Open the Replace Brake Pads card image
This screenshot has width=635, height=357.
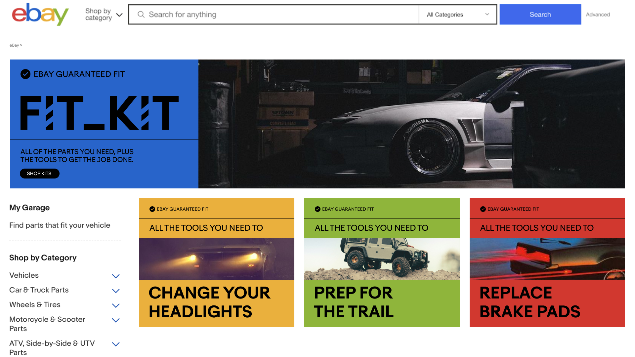(x=547, y=259)
